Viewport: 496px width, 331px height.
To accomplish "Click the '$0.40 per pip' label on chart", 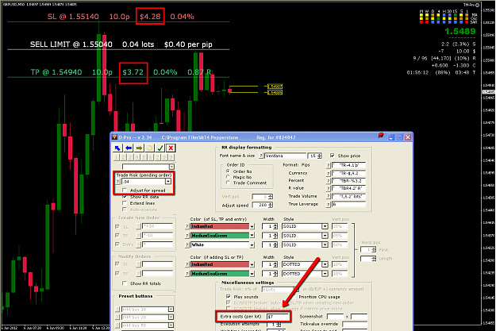I will pos(188,44).
